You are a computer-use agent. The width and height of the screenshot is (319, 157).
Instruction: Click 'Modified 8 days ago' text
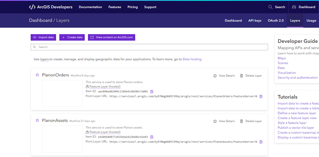pos(82,75)
